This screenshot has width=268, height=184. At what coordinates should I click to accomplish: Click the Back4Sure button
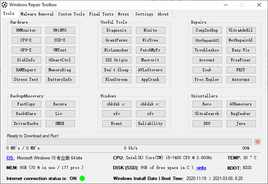tap(26, 113)
